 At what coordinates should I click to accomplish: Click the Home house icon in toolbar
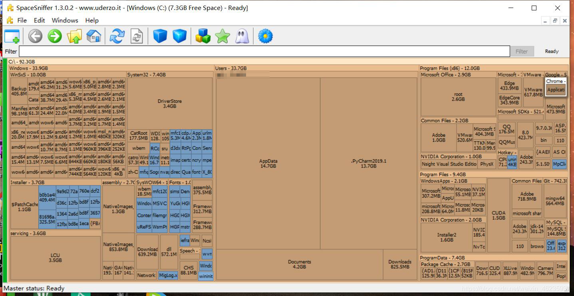click(x=94, y=36)
